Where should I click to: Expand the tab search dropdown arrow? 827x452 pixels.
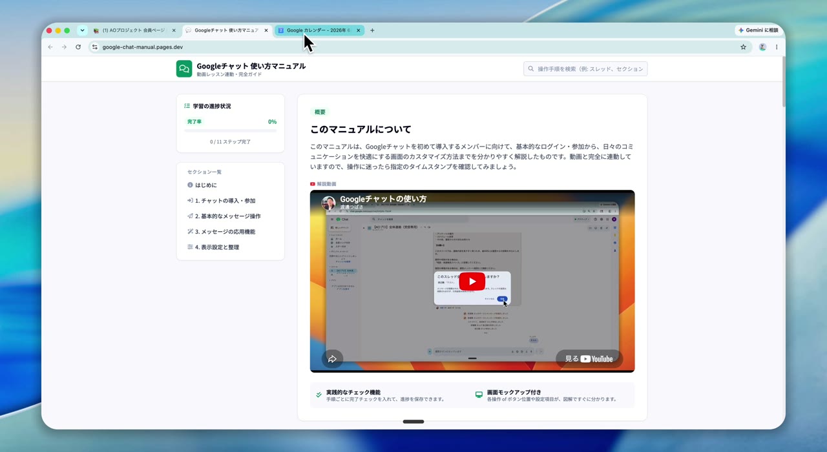pyautogui.click(x=82, y=30)
